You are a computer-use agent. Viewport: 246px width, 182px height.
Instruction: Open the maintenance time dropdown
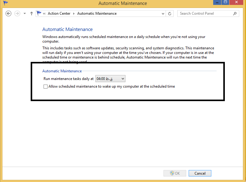coord(110,79)
